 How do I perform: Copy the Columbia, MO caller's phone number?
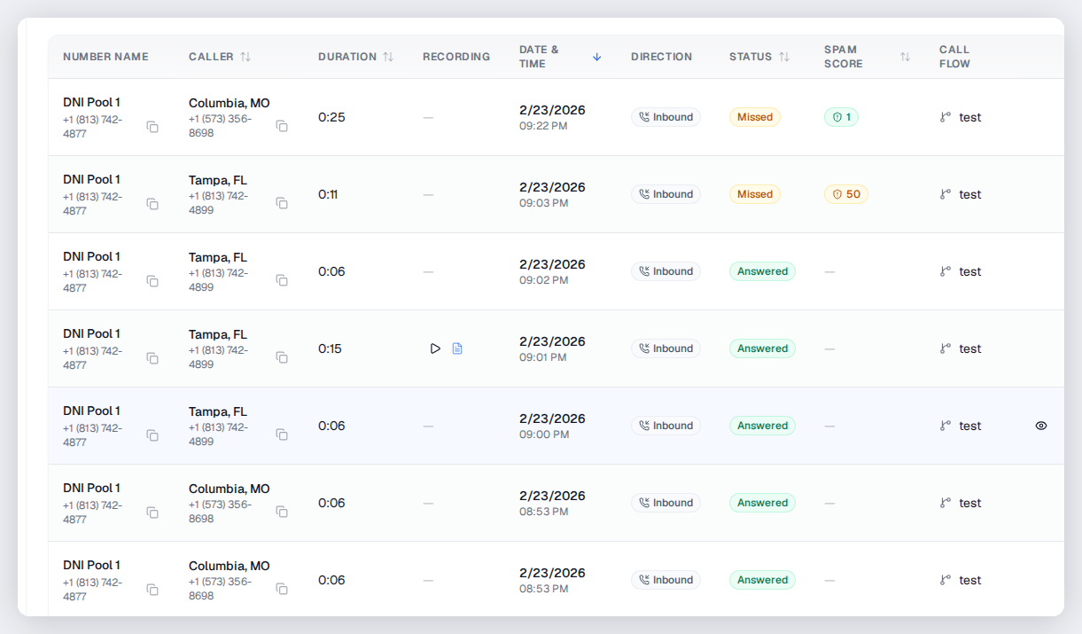282,127
